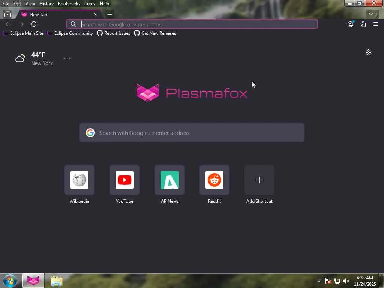The width and height of the screenshot is (384, 288).
Task: Click the weather cloud icon
Action: (20, 58)
